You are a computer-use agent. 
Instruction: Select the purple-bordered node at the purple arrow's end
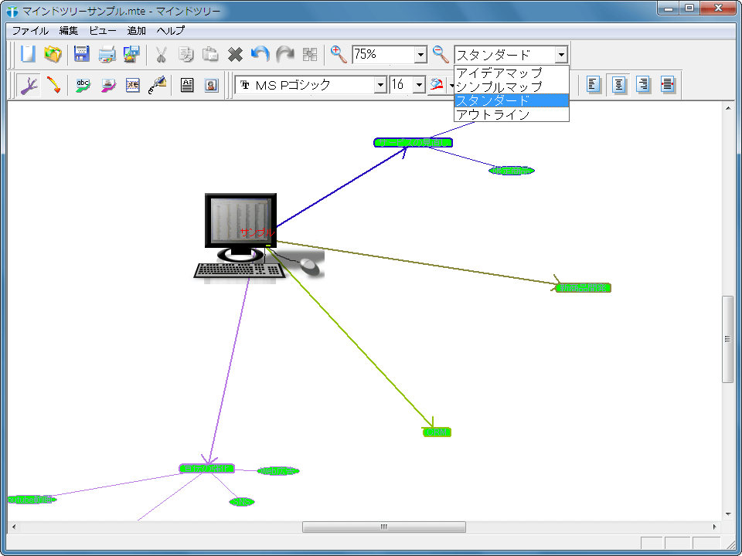pyautogui.click(x=207, y=469)
